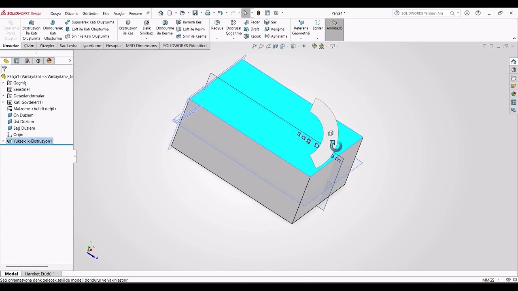Open the Options gear icon
The image size is (518, 291).
coord(276,13)
